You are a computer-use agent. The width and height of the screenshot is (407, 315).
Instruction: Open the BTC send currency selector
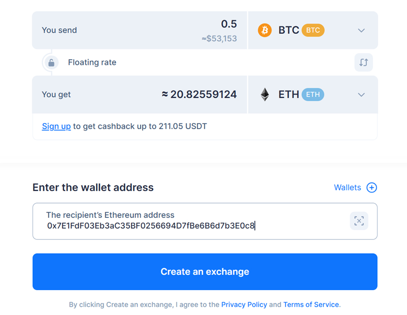pyautogui.click(x=313, y=30)
